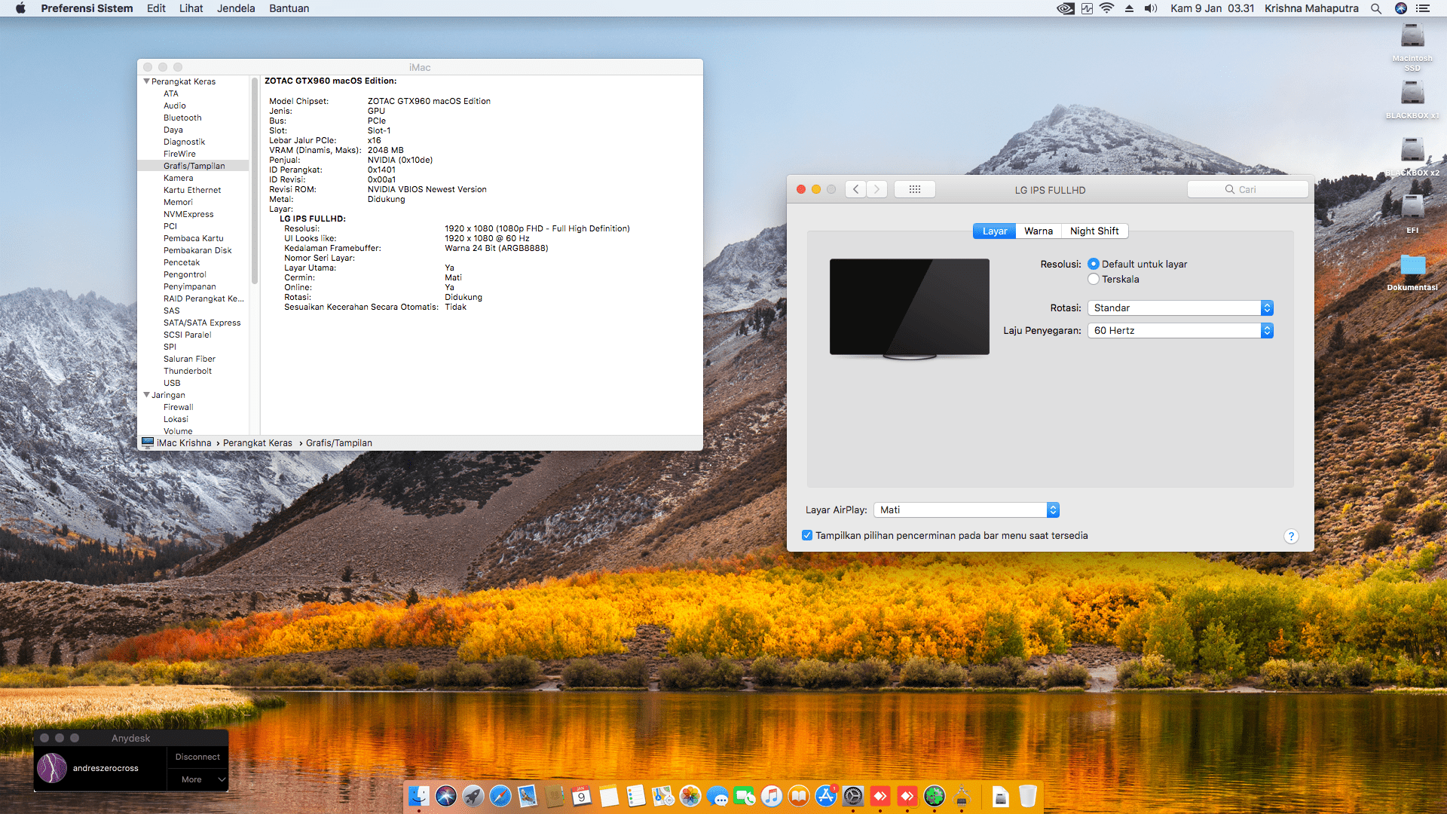The image size is (1447, 814).
Task: Go back using the left chevron
Action: coord(855,189)
